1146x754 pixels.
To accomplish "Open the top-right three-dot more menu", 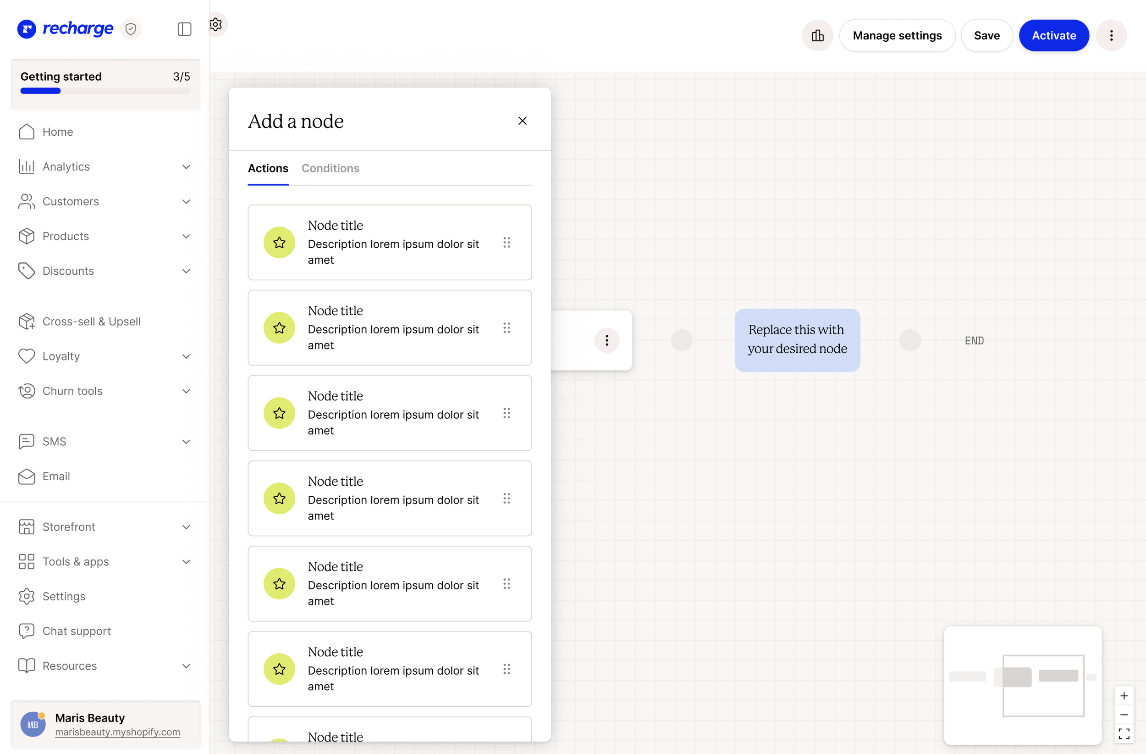I will click(x=1111, y=35).
